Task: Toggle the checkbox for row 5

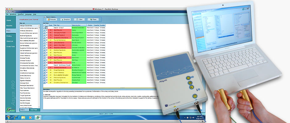Action: pos(47,37)
